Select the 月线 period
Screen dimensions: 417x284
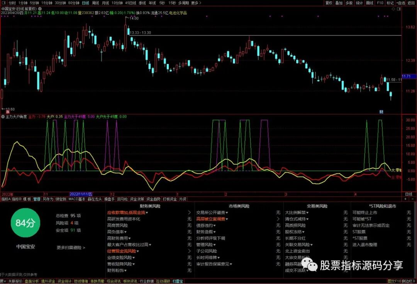(x=105, y=3)
